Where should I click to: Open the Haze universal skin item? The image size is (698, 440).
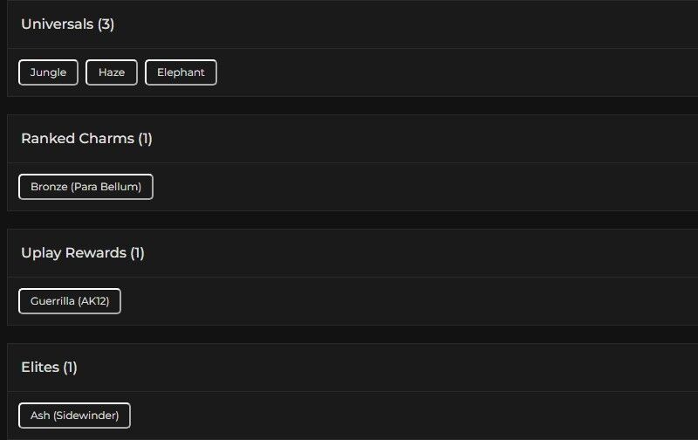coord(112,72)
